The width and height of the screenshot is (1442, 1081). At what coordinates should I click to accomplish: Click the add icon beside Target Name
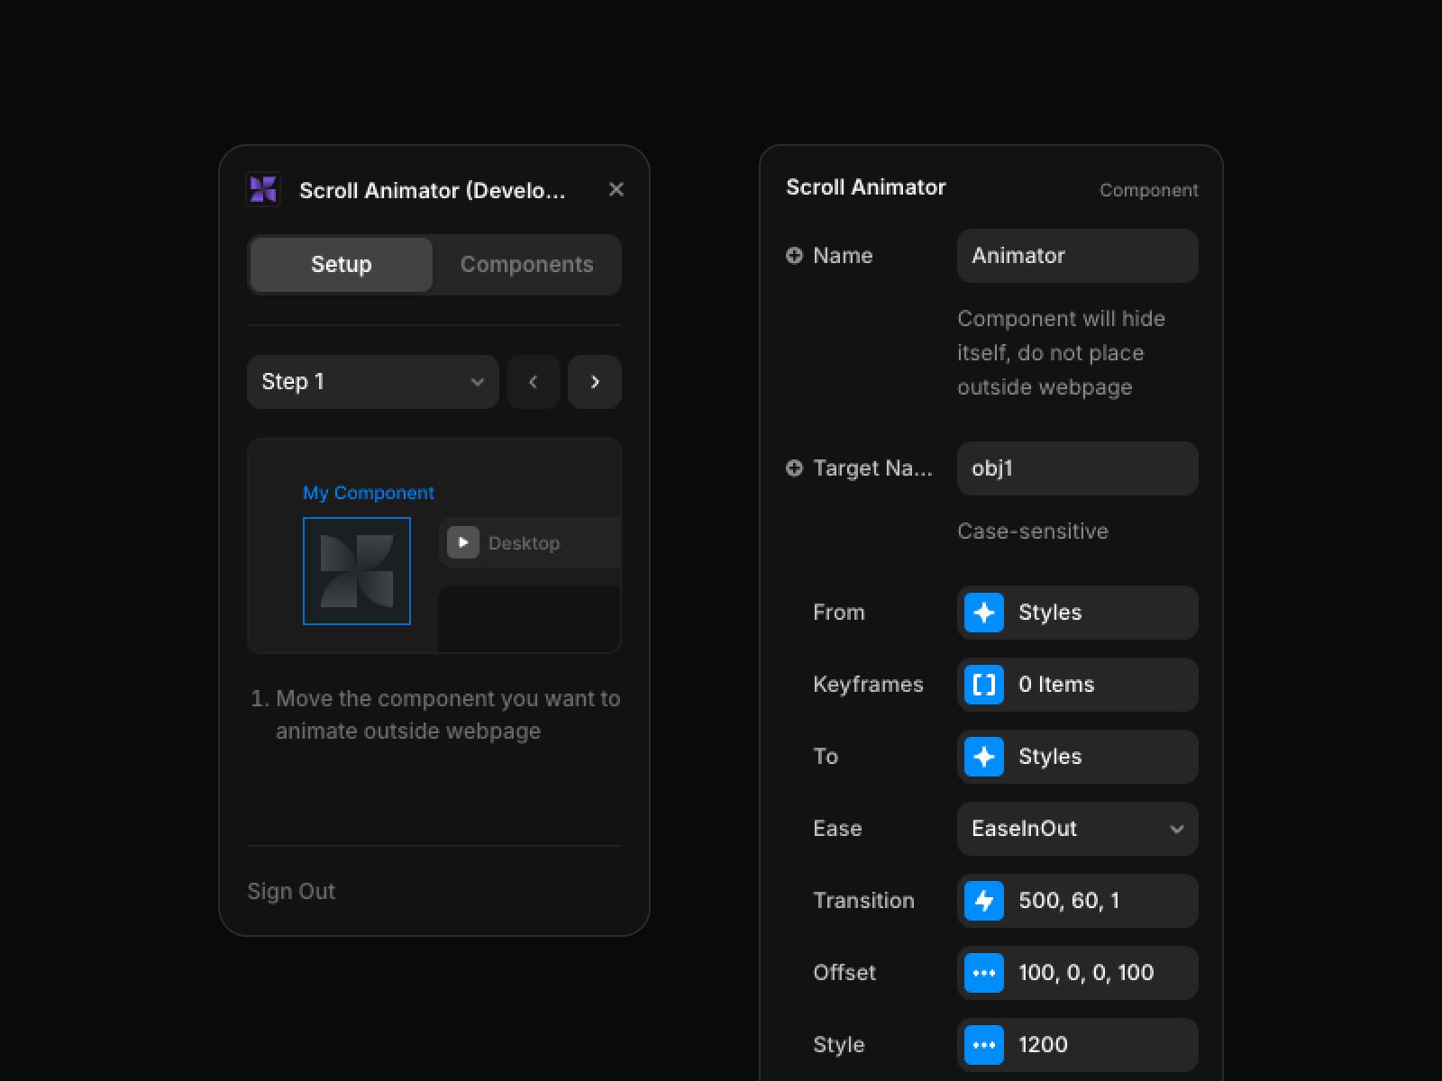pos(794,468)
